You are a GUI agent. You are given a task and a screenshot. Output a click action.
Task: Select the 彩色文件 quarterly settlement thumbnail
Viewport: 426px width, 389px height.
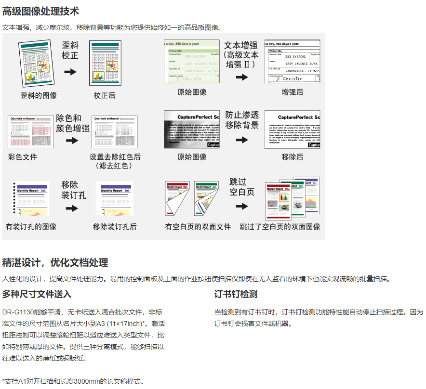(30, 131)
